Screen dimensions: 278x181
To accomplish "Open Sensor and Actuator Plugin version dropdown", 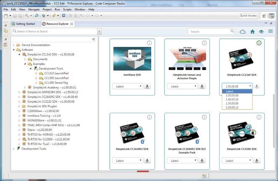I will click(x=182, y=86).
